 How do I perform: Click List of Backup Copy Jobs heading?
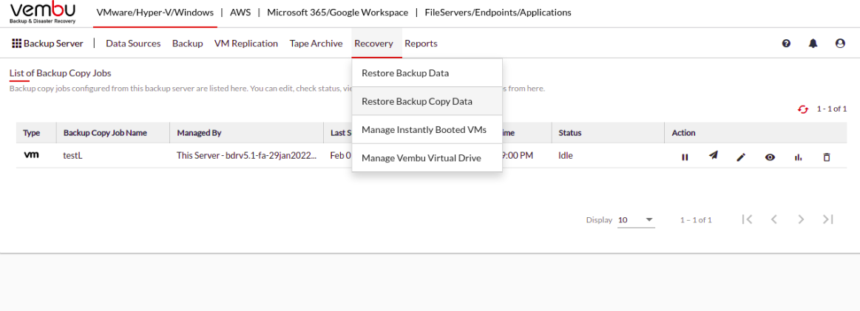[x=61, y=73]
